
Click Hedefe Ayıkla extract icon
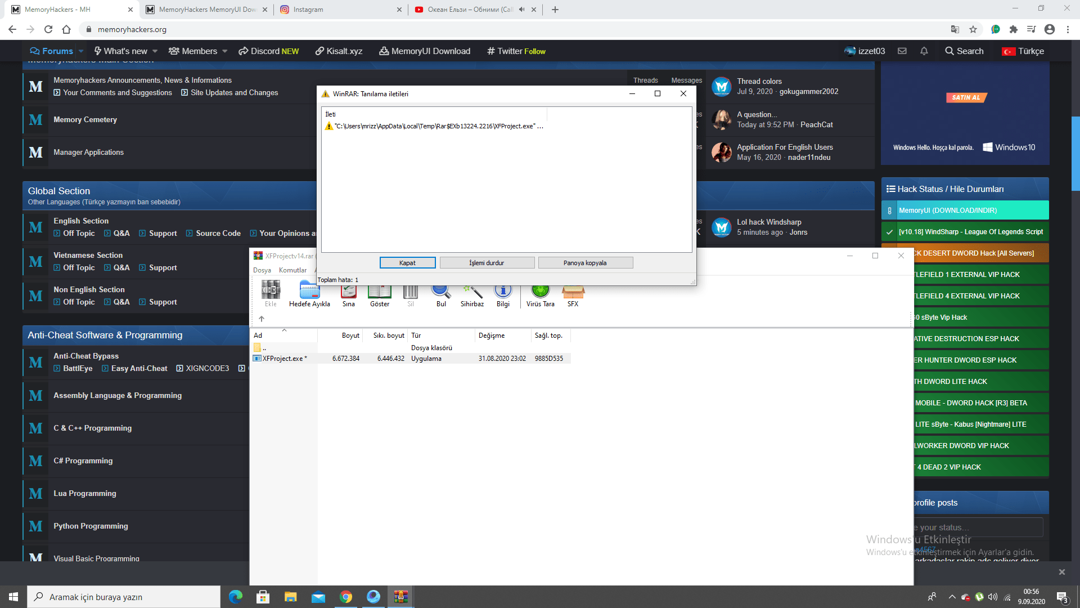309,295
